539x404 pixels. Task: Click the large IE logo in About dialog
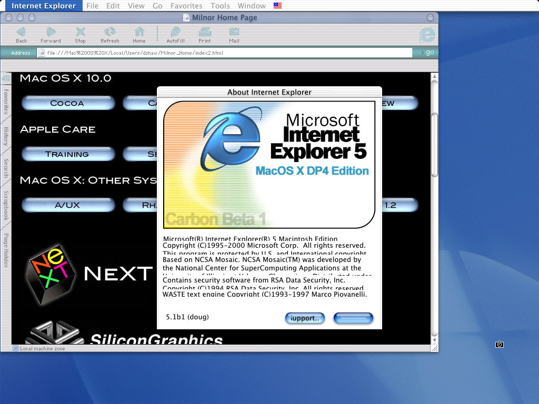[x=231, y=139]
